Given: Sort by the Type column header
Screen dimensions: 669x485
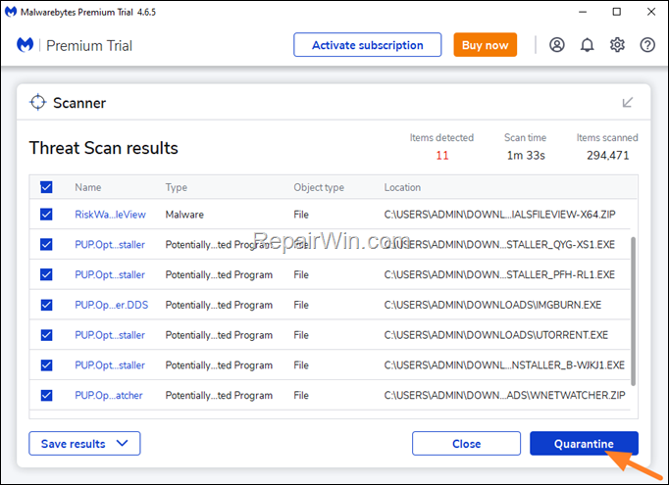Looking at the screenshot, I should (177, 187).
